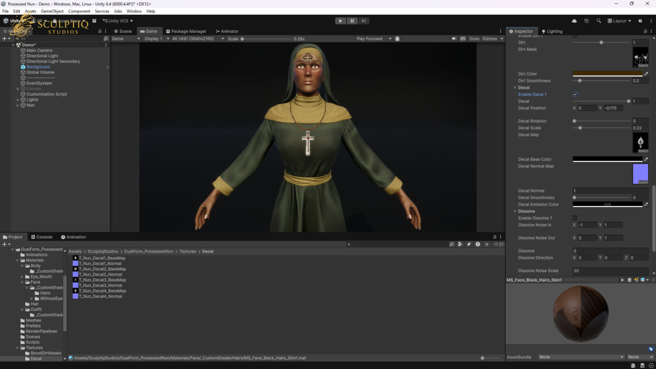The width and height of the screenshot is (656, 369).
Task: Open the 4K UHD resolution dropdown
Action: (x=197, y=39)
